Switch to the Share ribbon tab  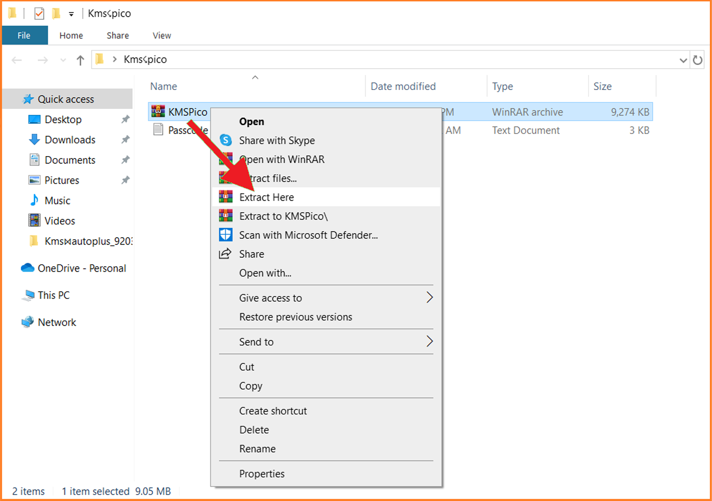[x=118, y=36]
